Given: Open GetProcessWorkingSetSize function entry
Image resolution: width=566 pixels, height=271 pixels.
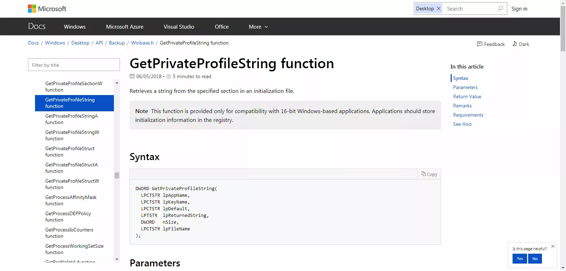Looking at the screenshot, I should click(x=74, y=249).
